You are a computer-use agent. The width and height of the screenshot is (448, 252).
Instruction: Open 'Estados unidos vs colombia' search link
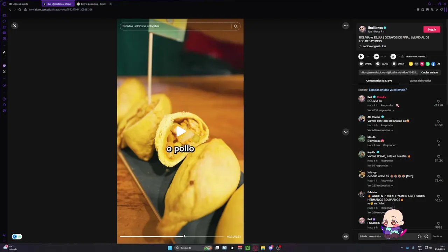click(x=388, y=90)
